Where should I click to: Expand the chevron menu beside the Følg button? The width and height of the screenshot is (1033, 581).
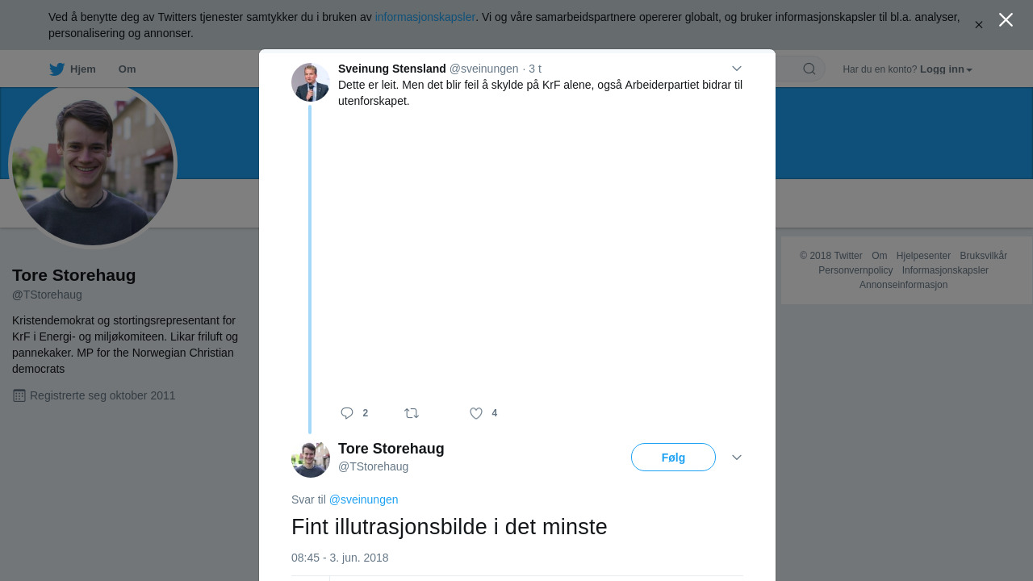click(x=736, y=458)
